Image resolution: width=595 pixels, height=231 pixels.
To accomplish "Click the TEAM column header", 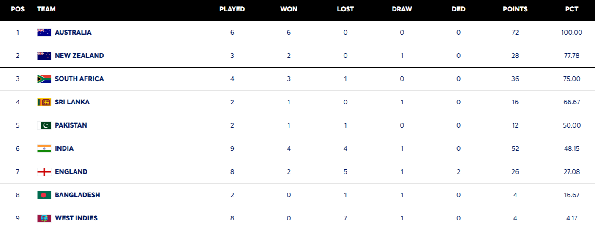I will point(46,9).
